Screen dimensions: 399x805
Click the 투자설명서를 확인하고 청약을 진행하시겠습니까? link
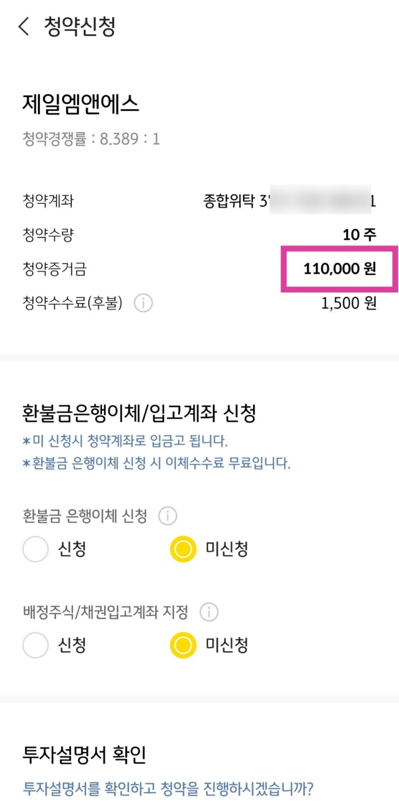[168, 789]
